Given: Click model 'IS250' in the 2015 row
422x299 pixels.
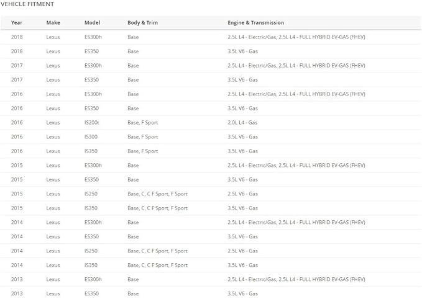Looking at the screenshot, I should 91,194.
